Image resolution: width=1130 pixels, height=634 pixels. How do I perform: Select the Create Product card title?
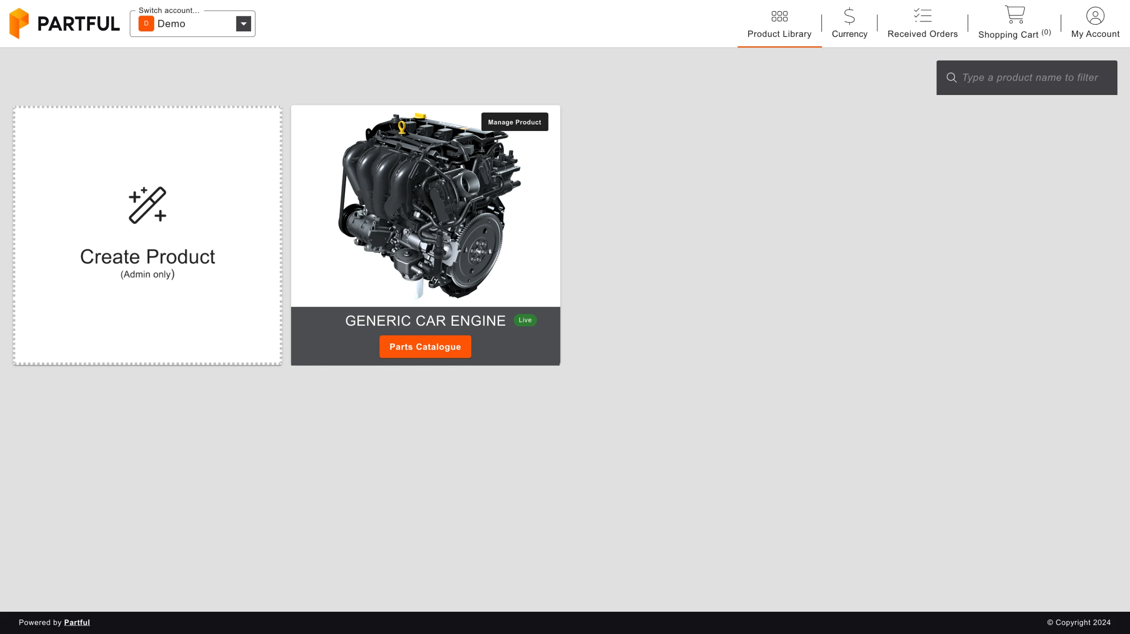coord(147,257)
